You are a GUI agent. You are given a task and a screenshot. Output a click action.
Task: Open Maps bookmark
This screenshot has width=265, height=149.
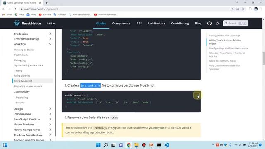(19, 14)
